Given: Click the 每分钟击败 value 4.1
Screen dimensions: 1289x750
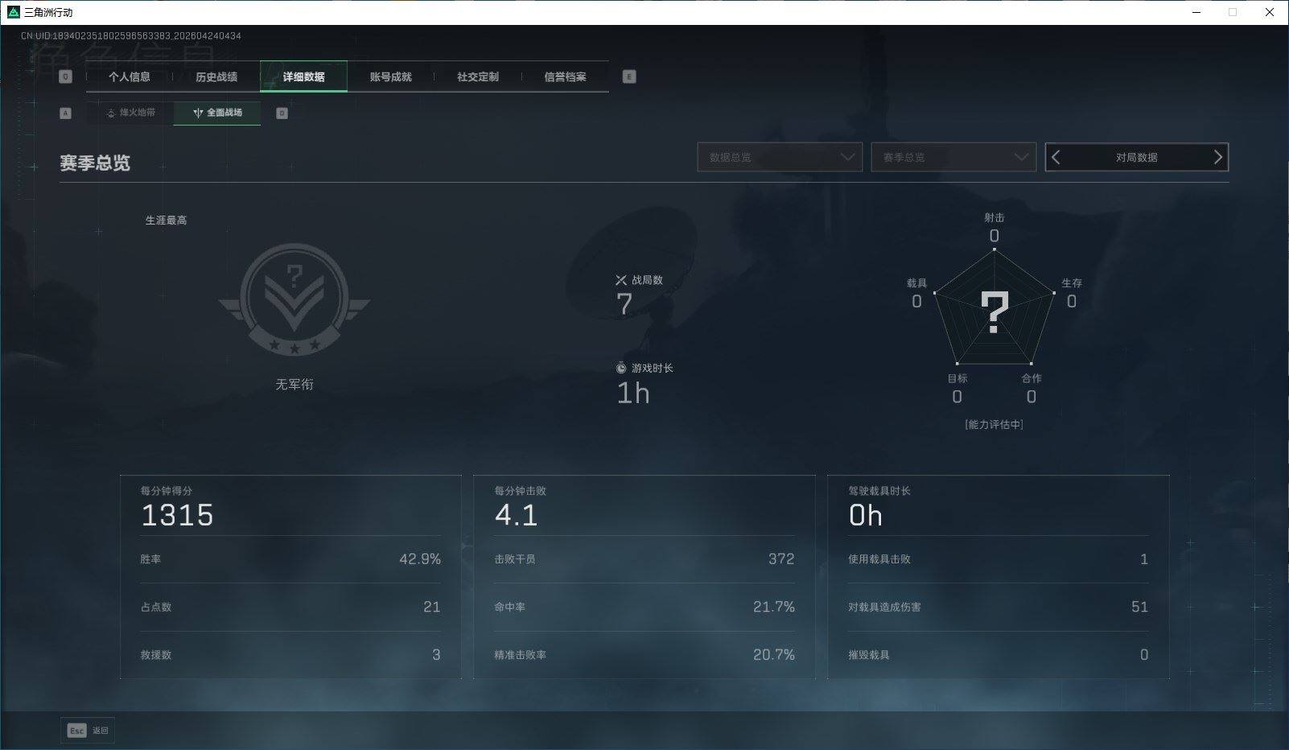Looking at the screenshot, I should pos(516,515).
